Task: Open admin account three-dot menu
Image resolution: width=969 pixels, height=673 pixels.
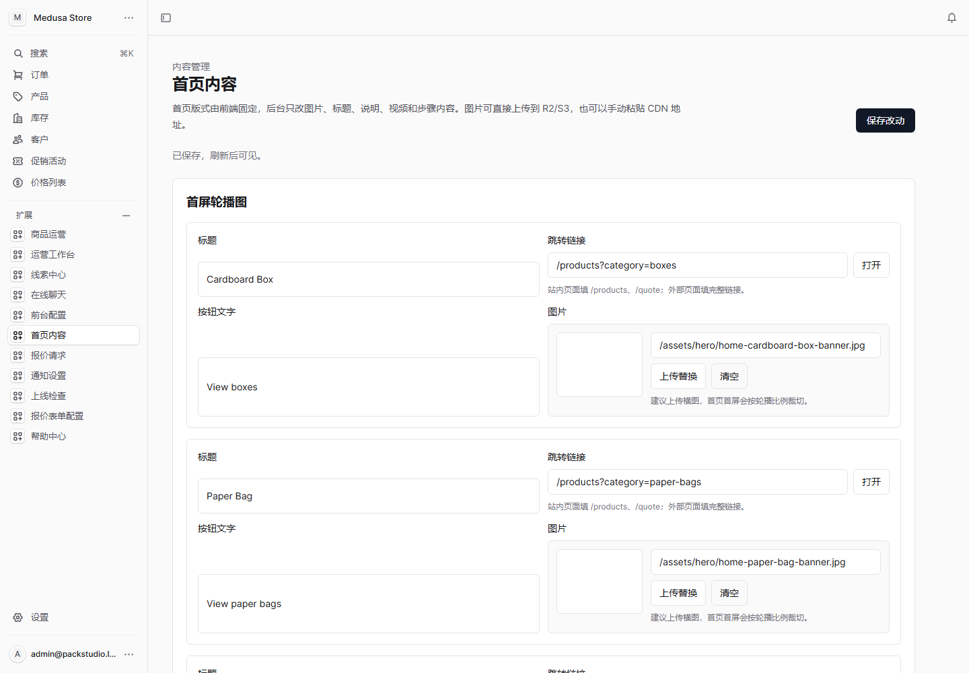Action: click(129, 654)
